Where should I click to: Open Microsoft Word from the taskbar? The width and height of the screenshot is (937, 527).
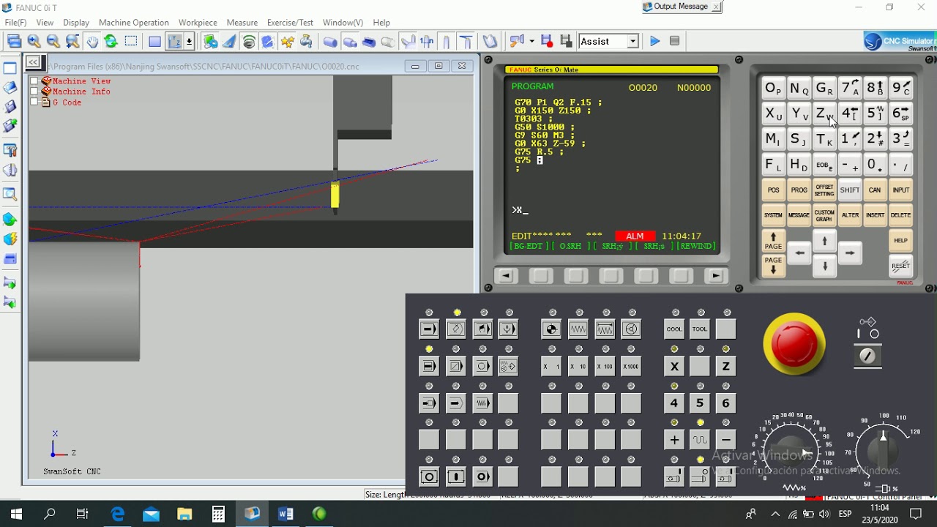[285, 514]
